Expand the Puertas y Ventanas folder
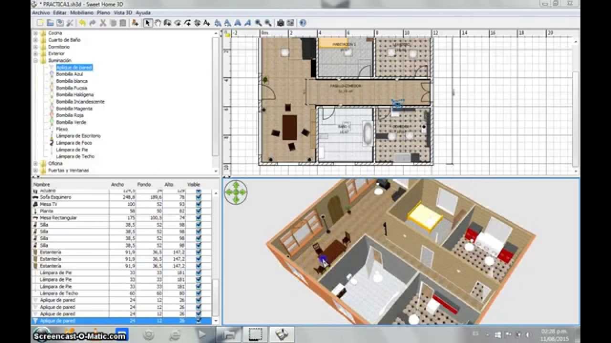611x343 pixels. 36,170
